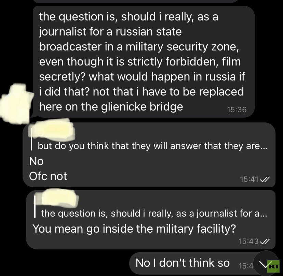The width and height of the screenshot is (283, 276).
Task: Tap the scroll-to-bottom chevron button
Action: click(x=265, y=263)
